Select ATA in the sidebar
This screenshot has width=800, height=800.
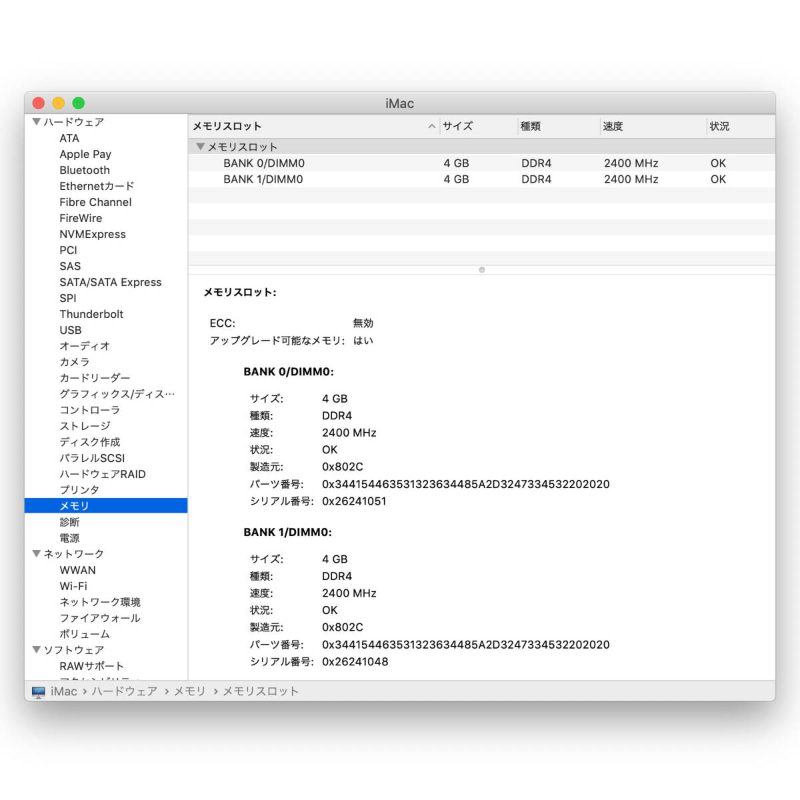click(69, 138)
